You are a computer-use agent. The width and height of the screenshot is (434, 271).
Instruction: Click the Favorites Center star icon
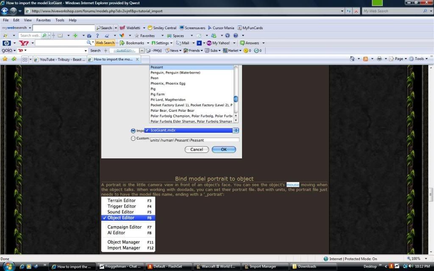coord(5,59)
